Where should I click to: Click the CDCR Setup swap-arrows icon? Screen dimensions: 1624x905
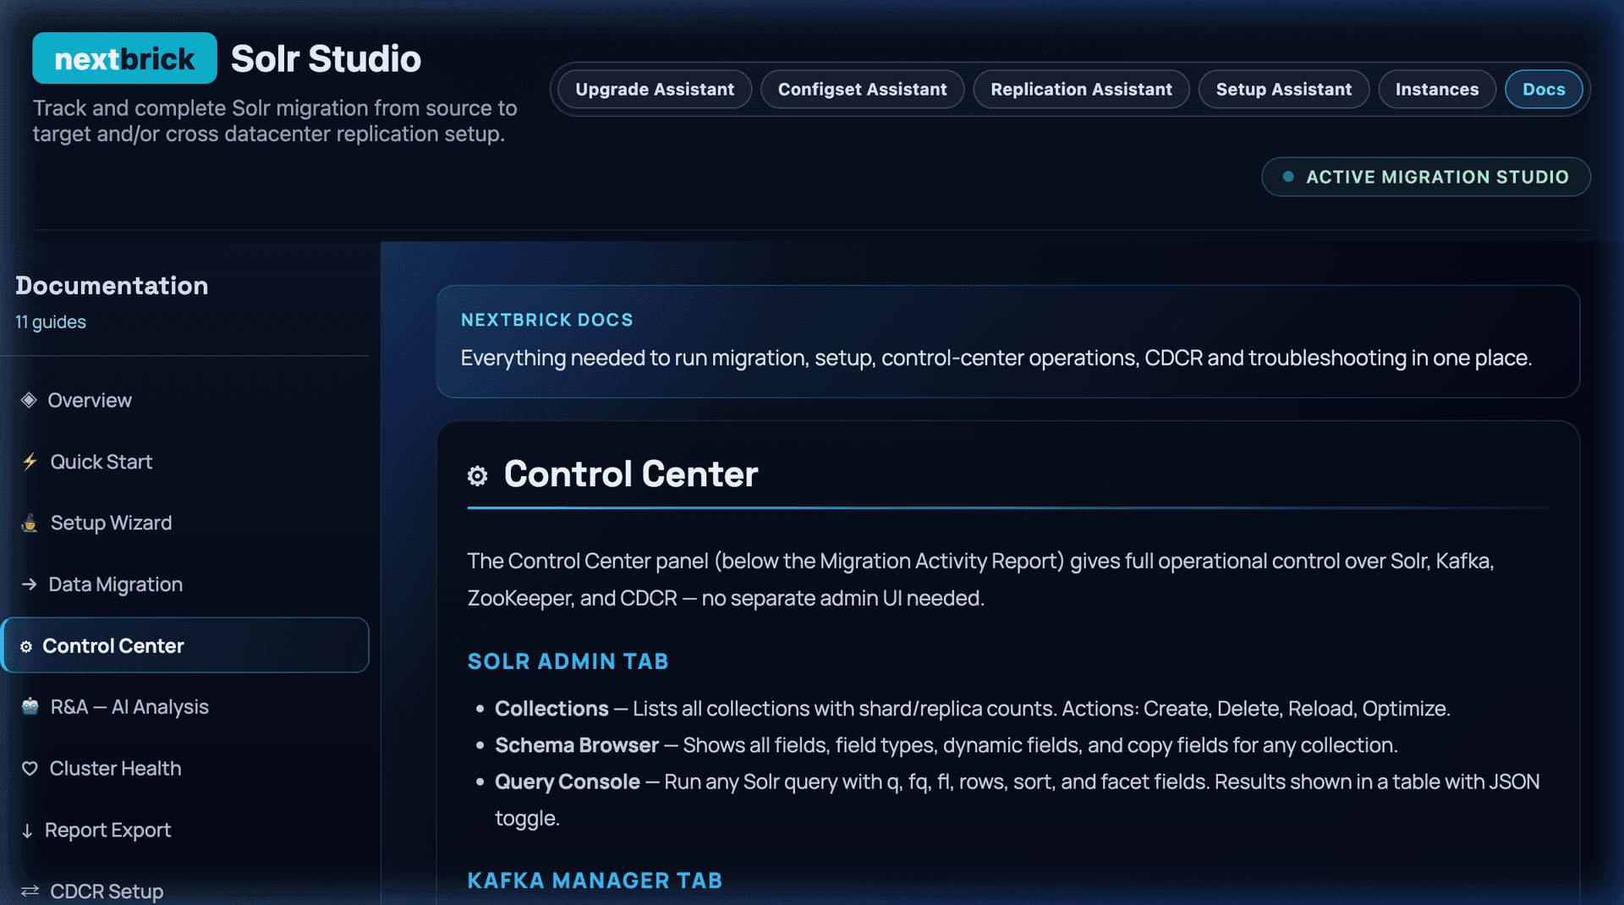30,891
